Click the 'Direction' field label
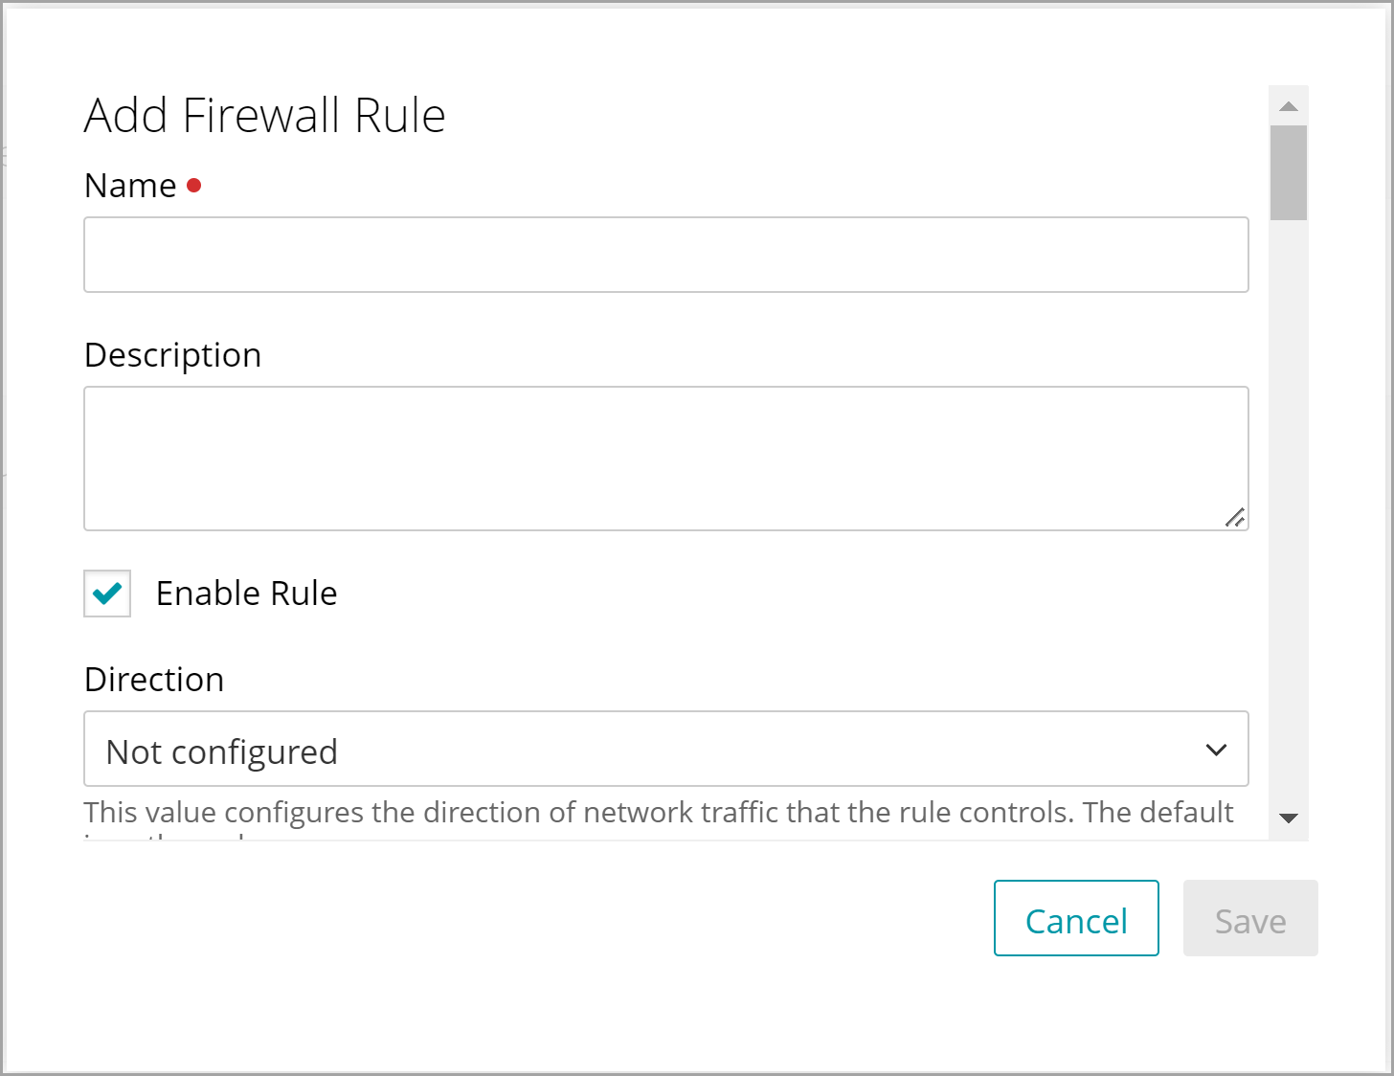The image size is (1394, 1076). click(x=154, y=680)
